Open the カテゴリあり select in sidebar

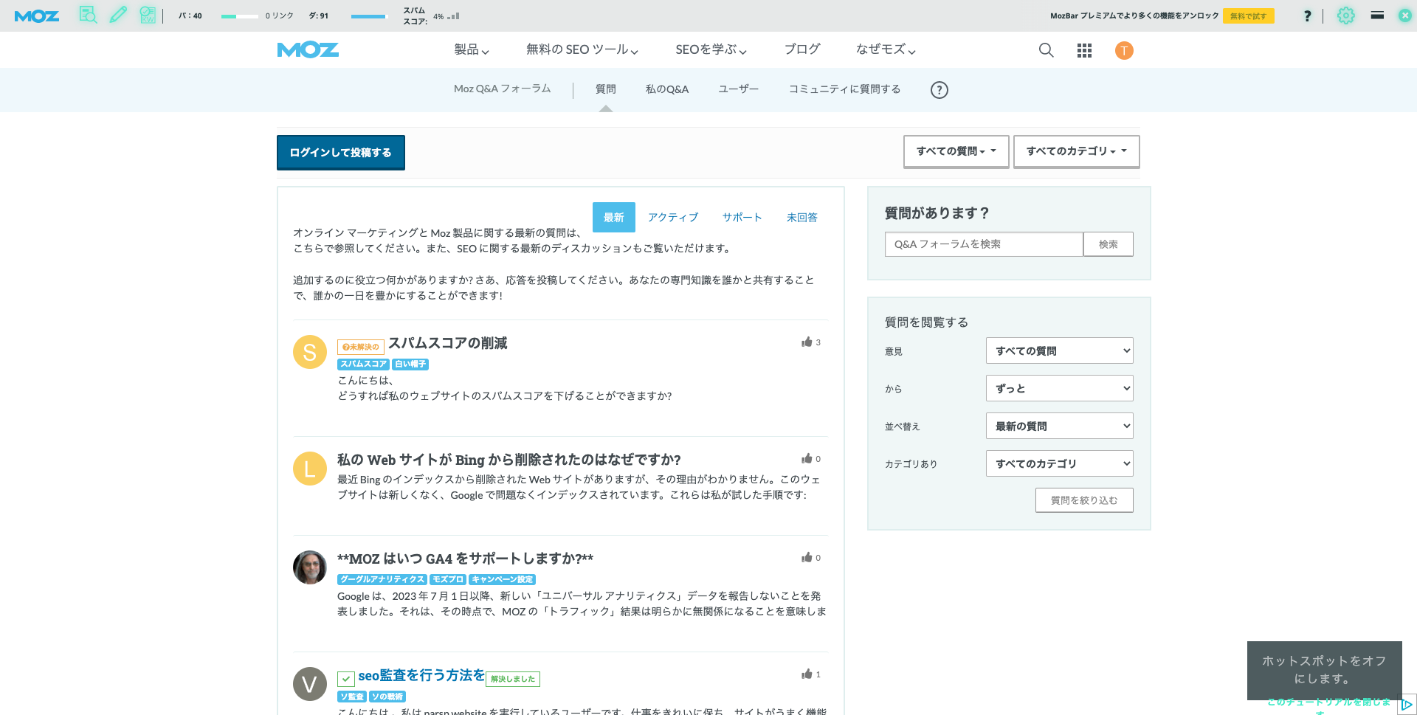coord(1059,463)
